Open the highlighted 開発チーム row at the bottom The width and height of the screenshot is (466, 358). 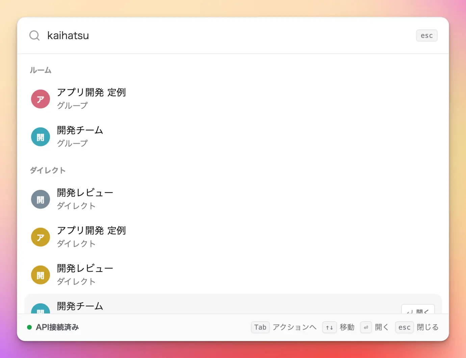(x=233, y=304)
